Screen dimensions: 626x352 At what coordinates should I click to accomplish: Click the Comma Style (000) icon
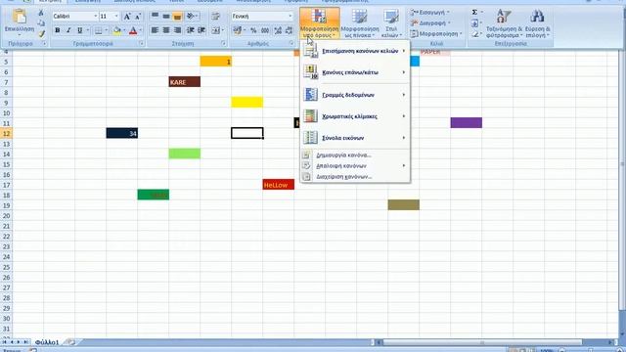pos(265,30)
